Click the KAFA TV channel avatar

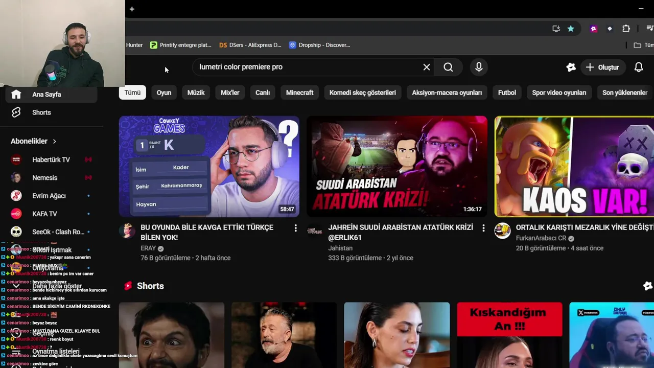(x=16, y=214)
